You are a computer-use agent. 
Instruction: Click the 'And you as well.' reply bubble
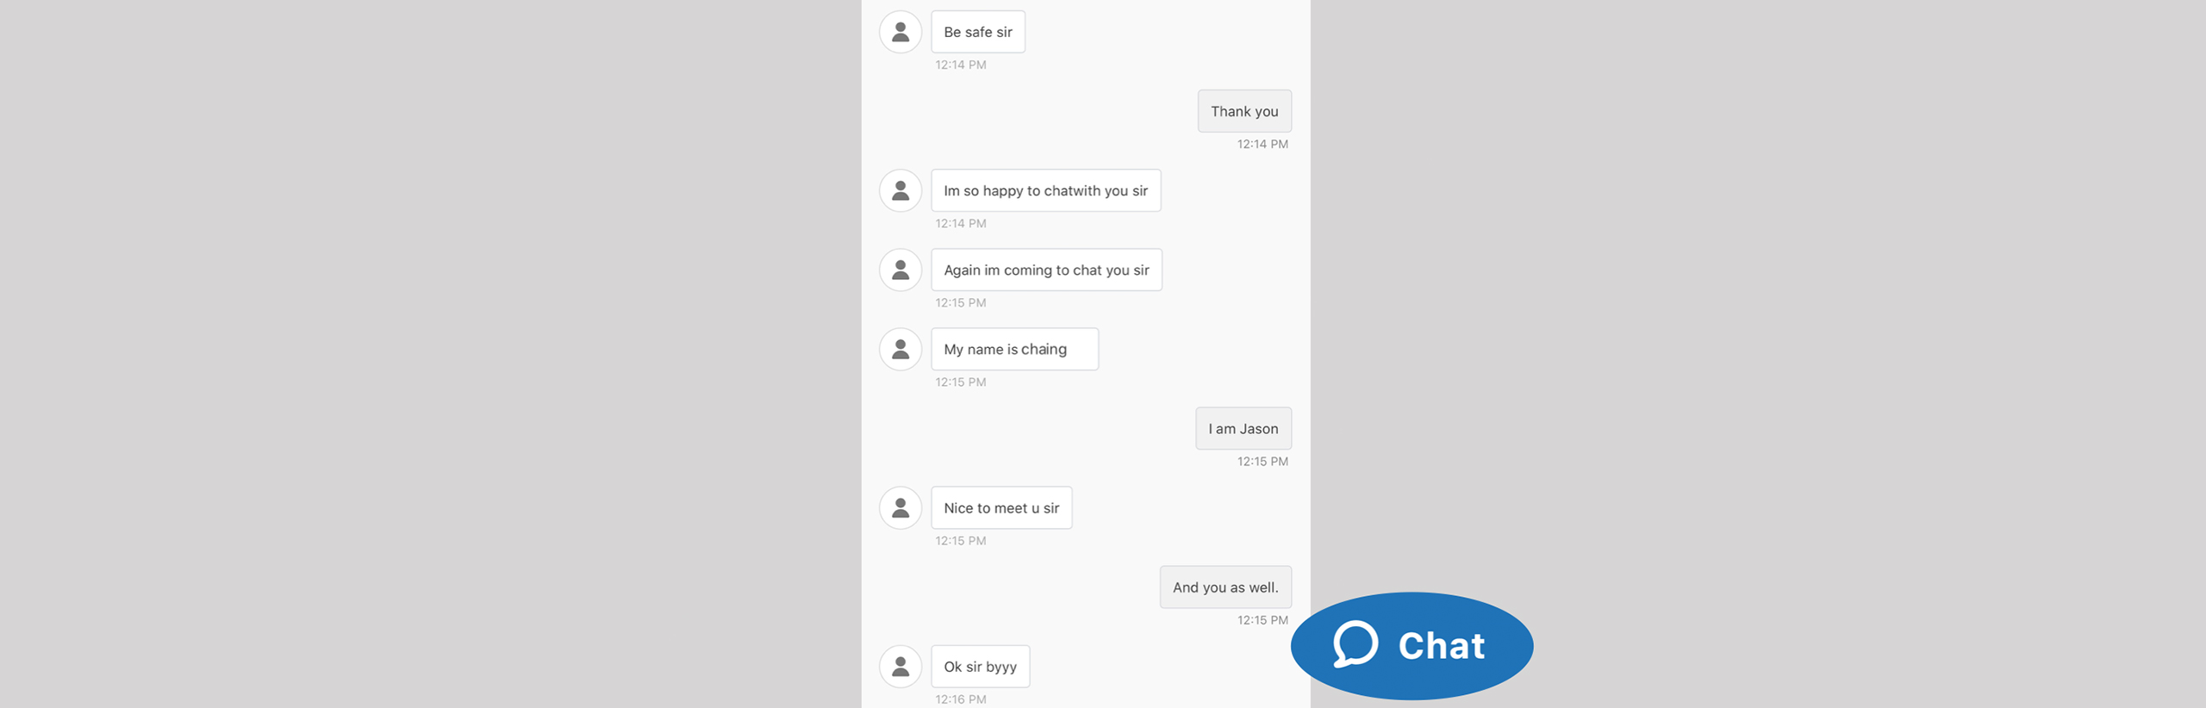(x=1225, y=587)
